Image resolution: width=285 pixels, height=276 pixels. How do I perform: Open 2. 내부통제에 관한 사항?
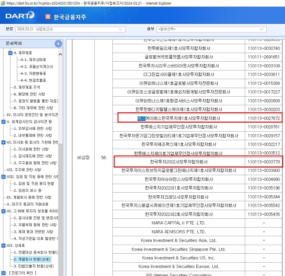pos(33,136)
